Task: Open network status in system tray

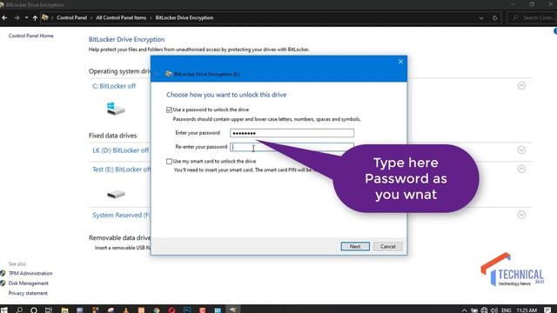Action: pyautogui.click(x=484, y=310)
